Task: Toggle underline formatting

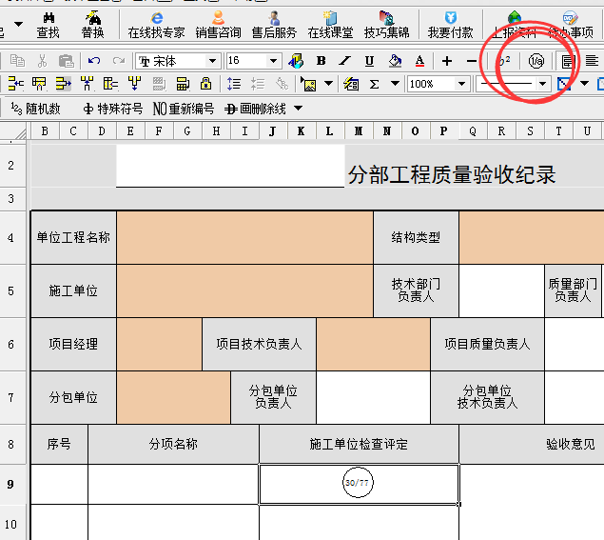Action: coord(369,61)
